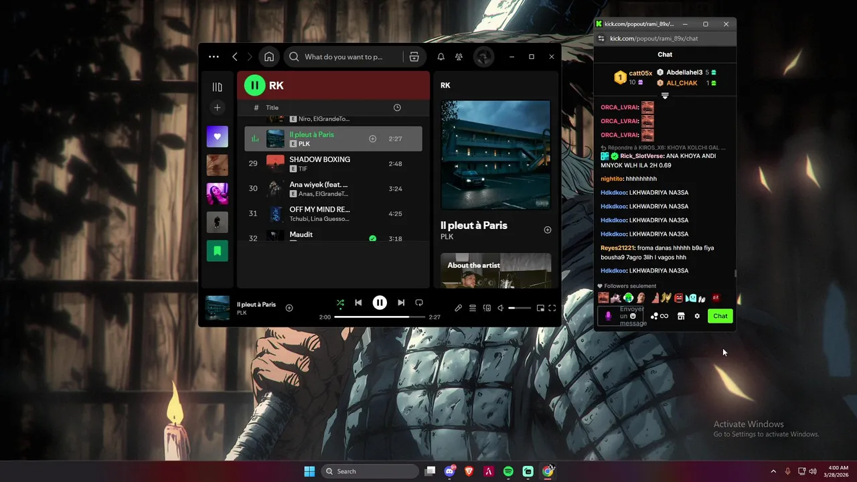857x482 pixels.
Task: Insert the red sit emote
Action: click(716, 298)
